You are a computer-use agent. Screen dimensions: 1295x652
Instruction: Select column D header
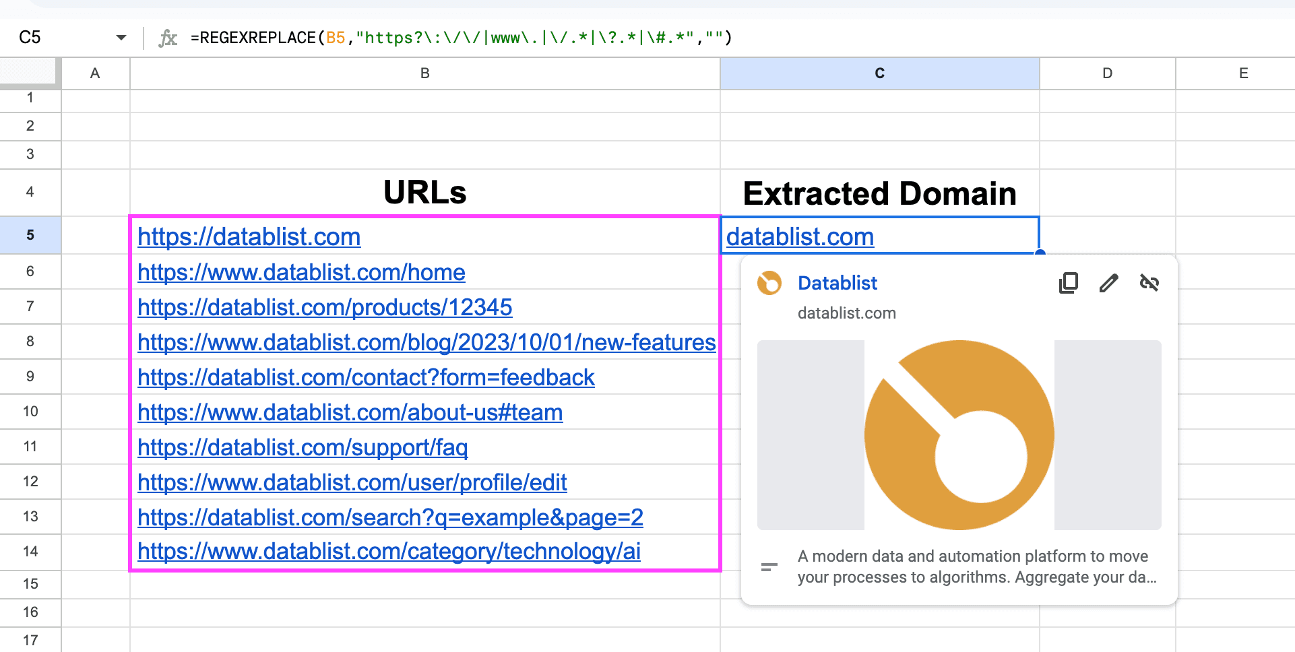point(1106,73)
